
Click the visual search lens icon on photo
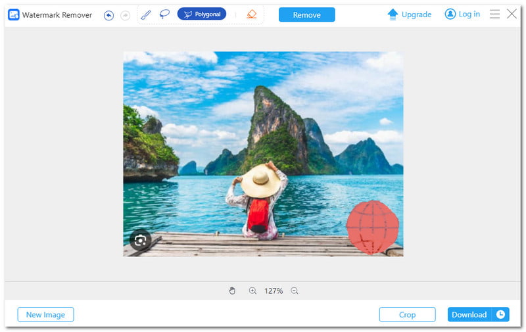tap(140, 240)
